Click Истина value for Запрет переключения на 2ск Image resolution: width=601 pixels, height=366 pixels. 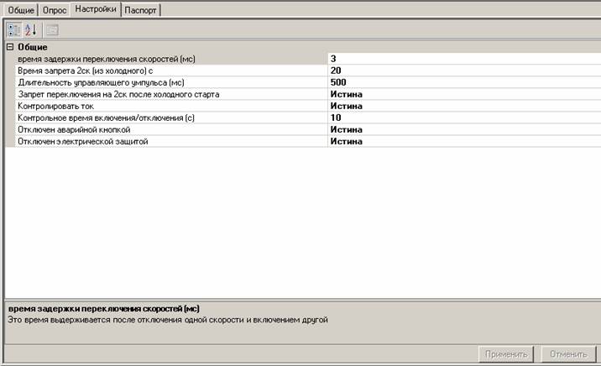(464, 94)
